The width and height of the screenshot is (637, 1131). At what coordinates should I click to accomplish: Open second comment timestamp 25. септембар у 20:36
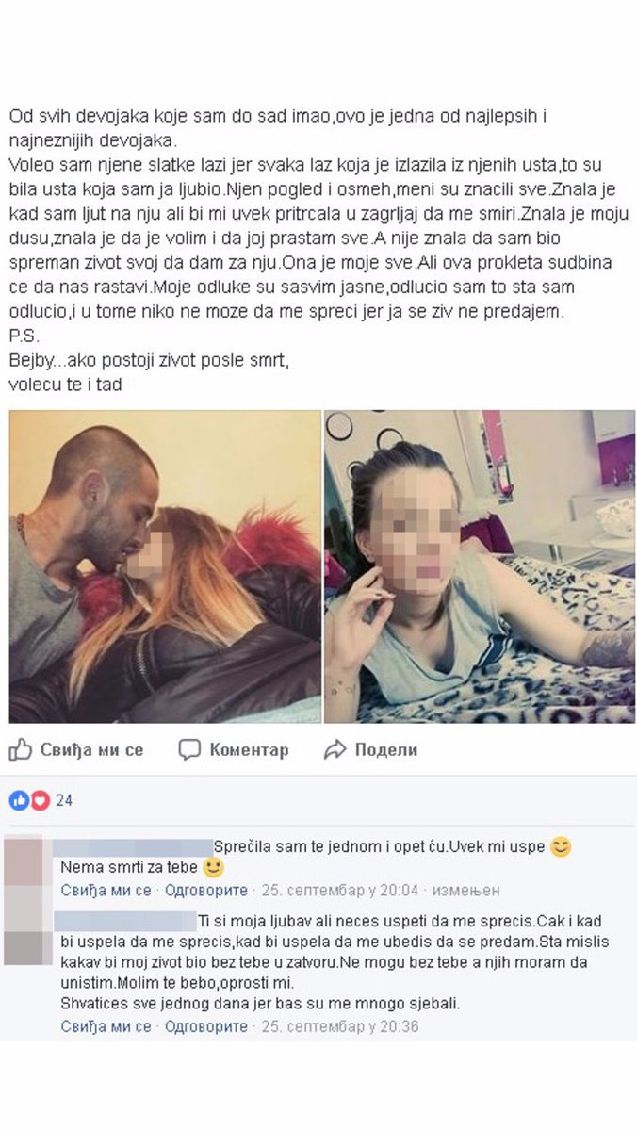pos(340,1026)
